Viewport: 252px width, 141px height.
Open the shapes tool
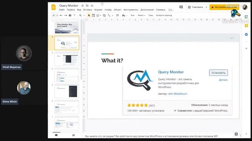104,16
